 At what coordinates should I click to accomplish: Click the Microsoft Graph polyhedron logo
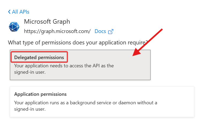point(14,27)
